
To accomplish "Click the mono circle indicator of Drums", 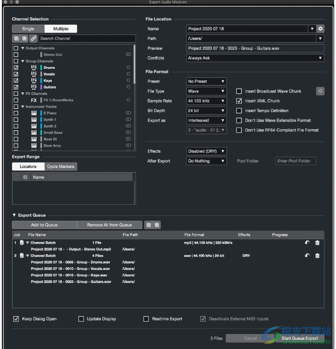I will coord(128,67).
